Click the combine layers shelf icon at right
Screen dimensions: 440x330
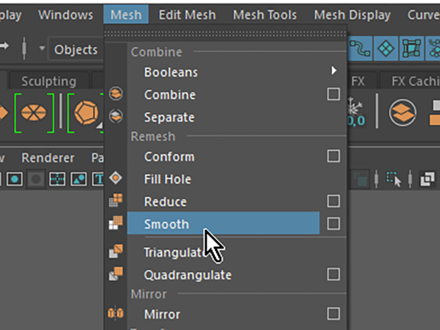(402, 113)
